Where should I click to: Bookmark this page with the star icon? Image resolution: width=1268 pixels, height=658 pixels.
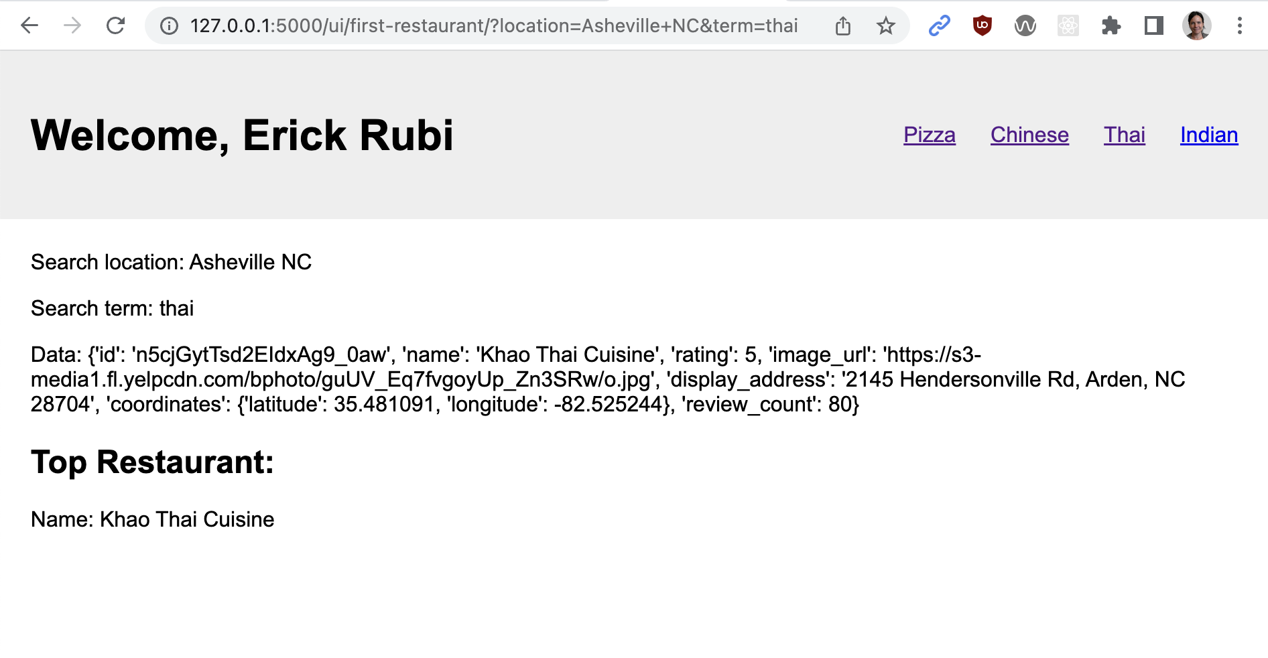(886, 26)
